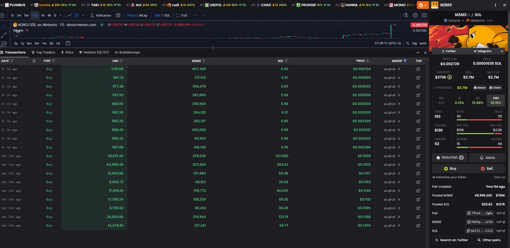Click the active MAKER column filter
This screenshot has width=510, height=248.
[x=405, y=61]
